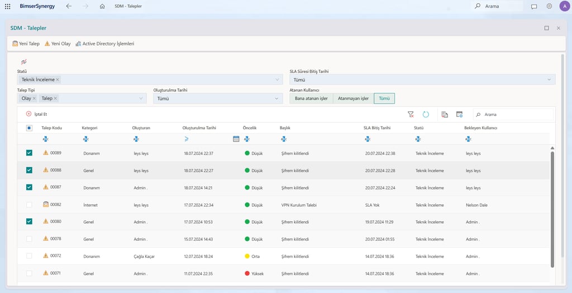The width and height of the screenshot is (572, 293).
Task: Toggle the select-all header checkbox
Action: point(29,128)
